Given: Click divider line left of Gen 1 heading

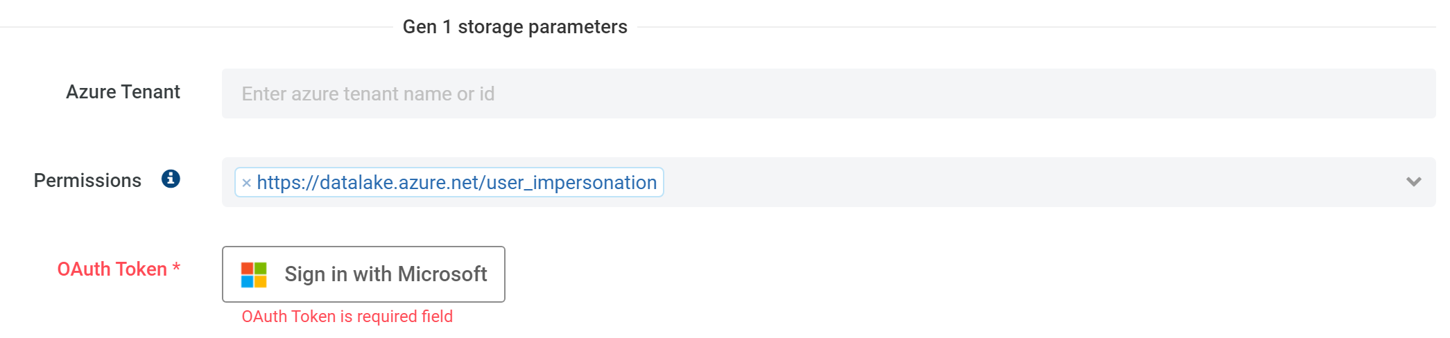Looking at the screenshot, I should [194, 27].
